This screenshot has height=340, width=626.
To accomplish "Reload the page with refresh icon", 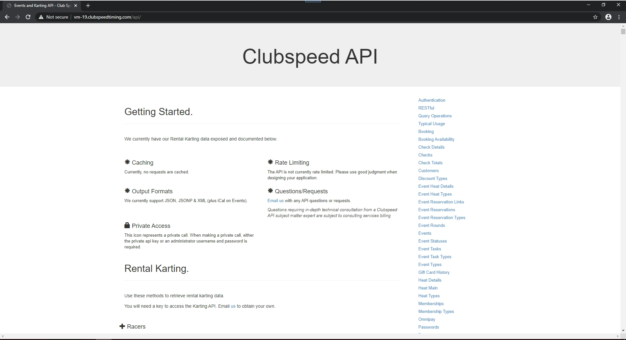I will pos(28,17).
